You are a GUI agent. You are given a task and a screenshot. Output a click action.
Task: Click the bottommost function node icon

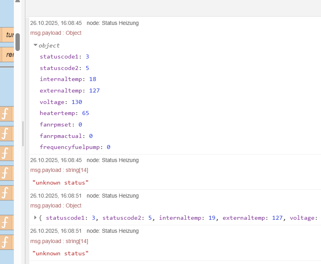(x=5, y=242)
